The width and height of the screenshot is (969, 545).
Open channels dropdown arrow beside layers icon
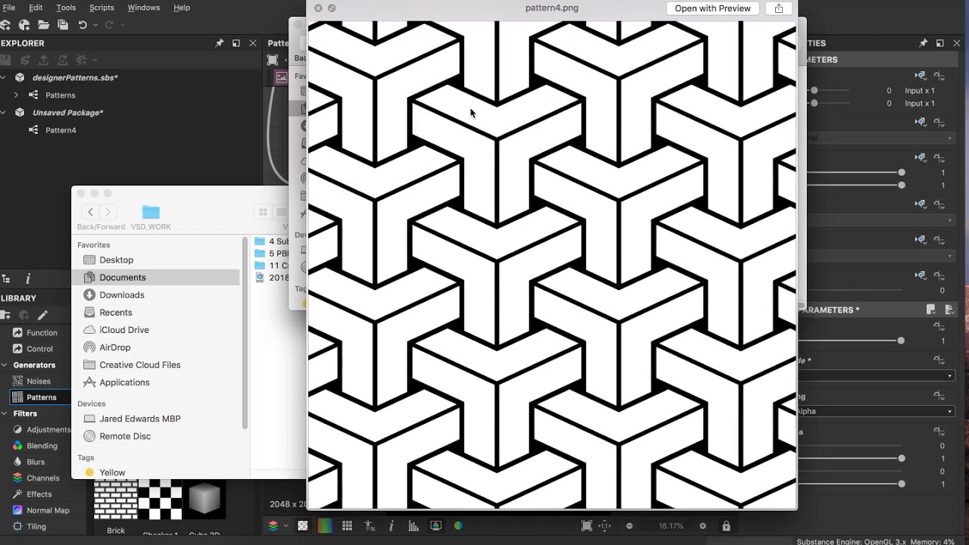(x=285, y=525)
